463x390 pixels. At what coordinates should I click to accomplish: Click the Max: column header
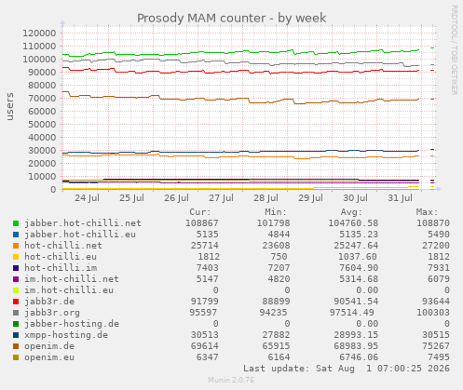coord(427,212)
